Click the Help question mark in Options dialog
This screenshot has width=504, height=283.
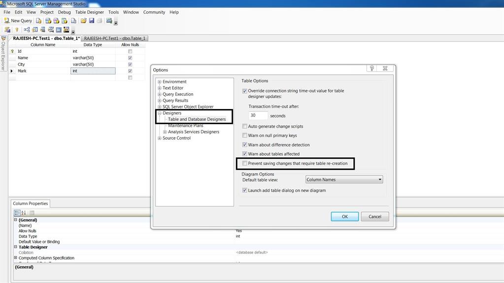pyautogui.click(x=372, y=68)
